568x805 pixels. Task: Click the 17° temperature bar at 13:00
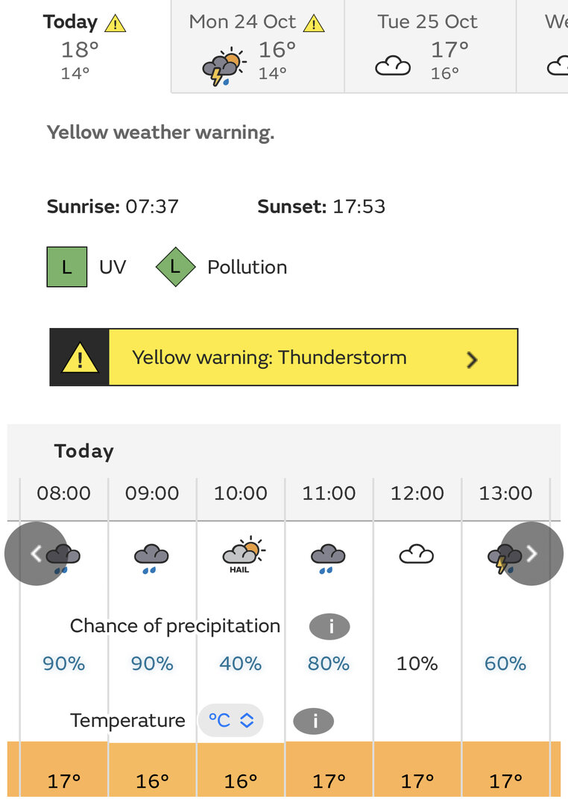pos(506,769)
